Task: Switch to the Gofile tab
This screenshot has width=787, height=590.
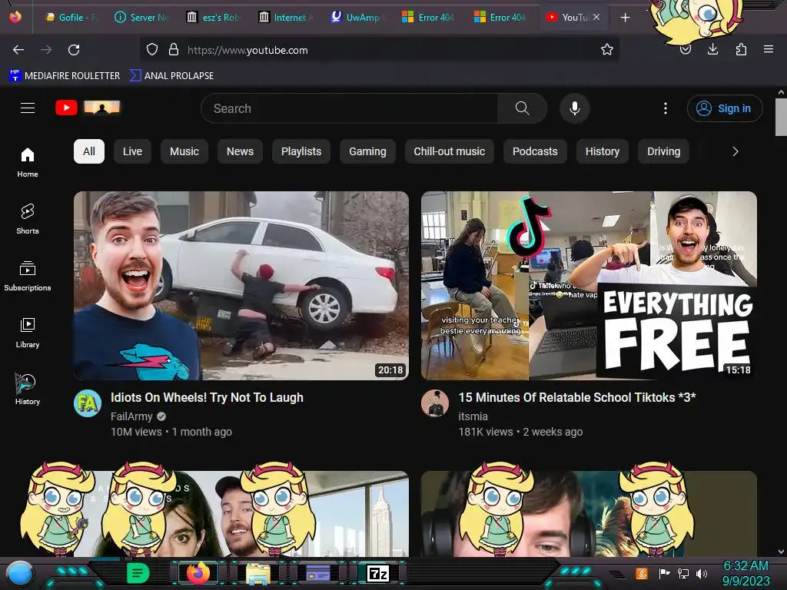Action: 71,18
